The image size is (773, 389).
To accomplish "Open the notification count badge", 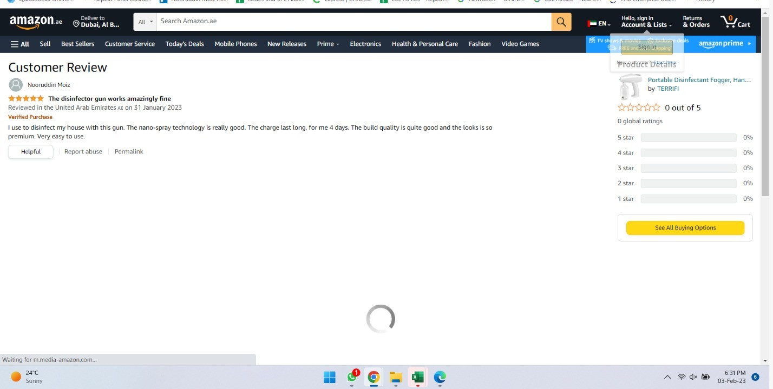I will (x=755, y=377).
